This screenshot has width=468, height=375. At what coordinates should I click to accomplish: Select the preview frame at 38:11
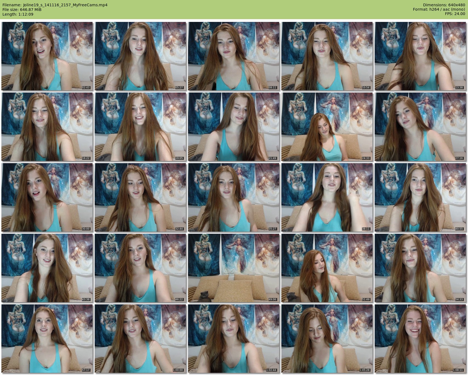coord(327,197)
